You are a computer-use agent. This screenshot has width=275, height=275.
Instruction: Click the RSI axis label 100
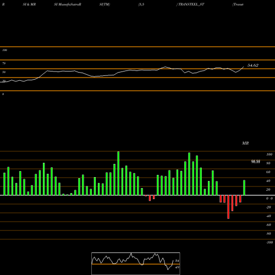(x=4, y=50)
